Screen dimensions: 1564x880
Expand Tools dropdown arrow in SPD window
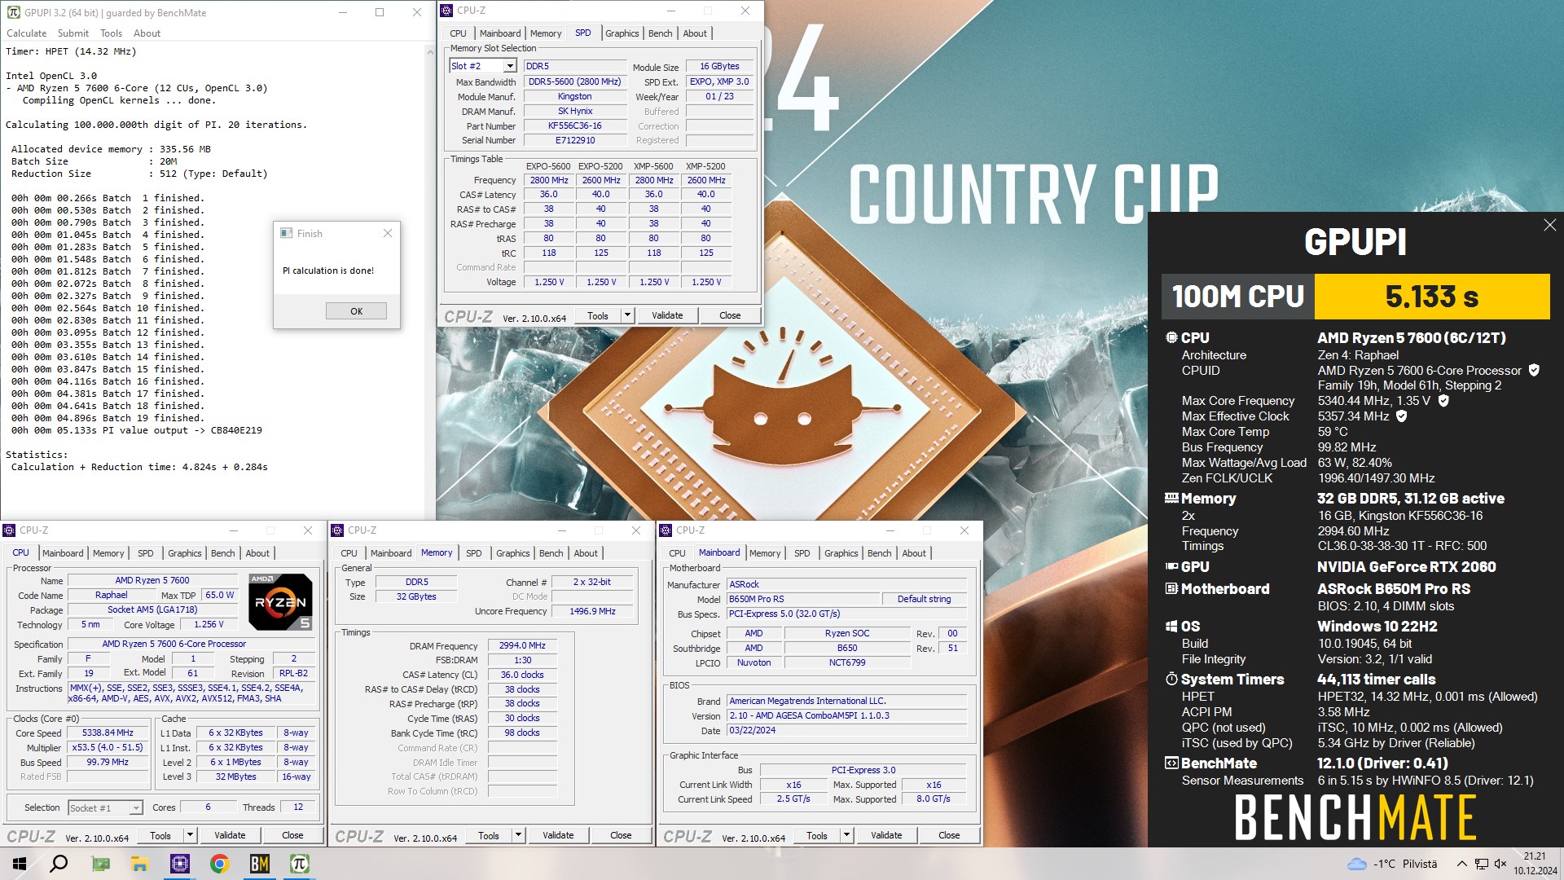pyautogui.click(x=626, y=315)
